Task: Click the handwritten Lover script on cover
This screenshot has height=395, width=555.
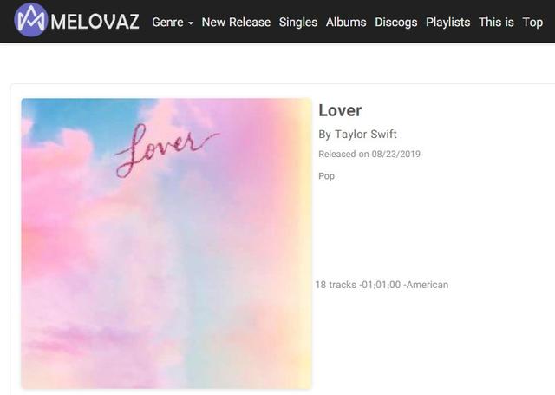Action: point(166,150)
